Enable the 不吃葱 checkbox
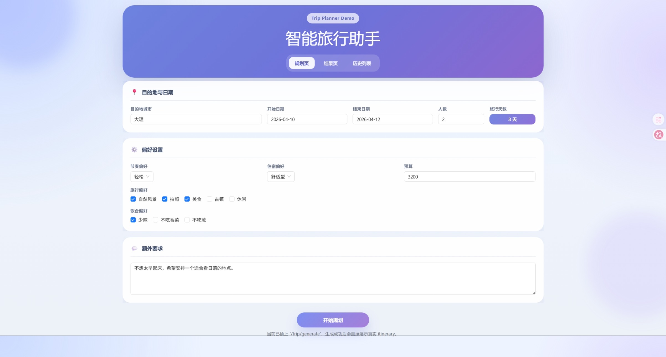The width and height of the screenshot is (666, 357). pyautogui.click(x=187, y=220)
